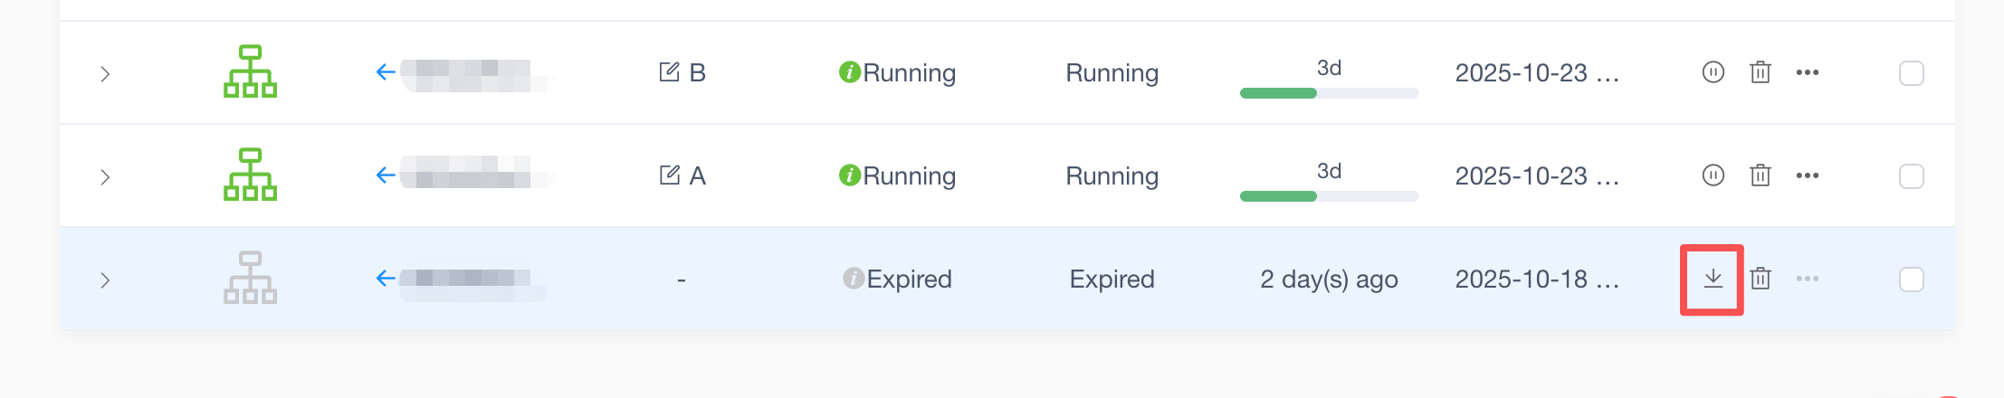
Task: Select the row A checkbox
Action: 1911,176
